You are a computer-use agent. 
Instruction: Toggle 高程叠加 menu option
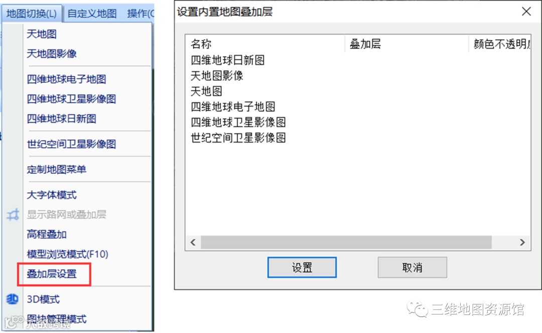click(47, 234)
